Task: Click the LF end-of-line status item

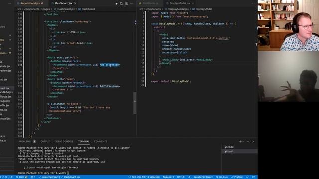Action: tap(189, 177)
